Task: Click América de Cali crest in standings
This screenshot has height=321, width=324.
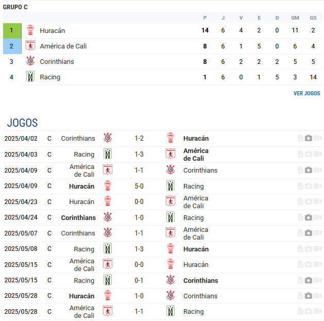Action: (30, 45)
